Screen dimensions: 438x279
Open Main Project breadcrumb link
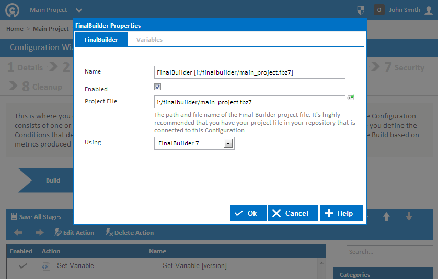(51, 29)
